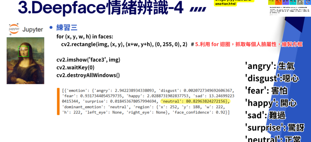
Task: Click the cv2.destroyAllWindows() line
Action: point(88,75)
